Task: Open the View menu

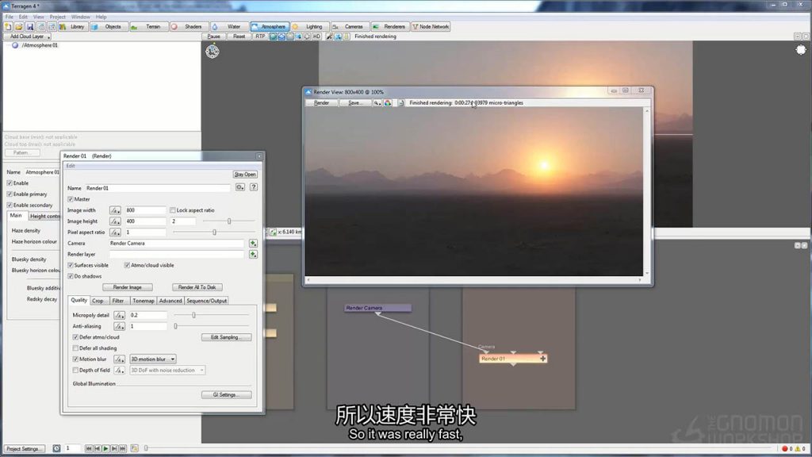Action: [x=38, y=17]
